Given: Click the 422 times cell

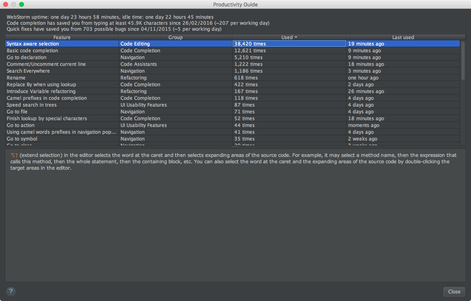Looking at the screenshot, I should click(x=289, y=84).
